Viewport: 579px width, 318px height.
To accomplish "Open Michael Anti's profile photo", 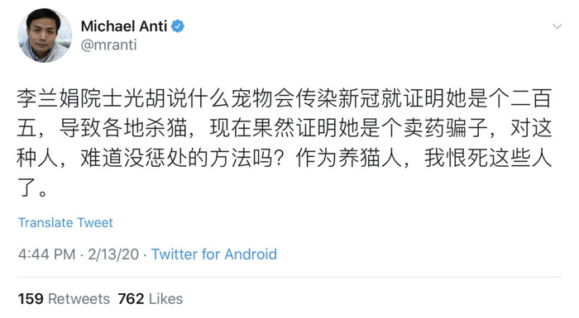I will pyautogui.click(x=45, y=36).
